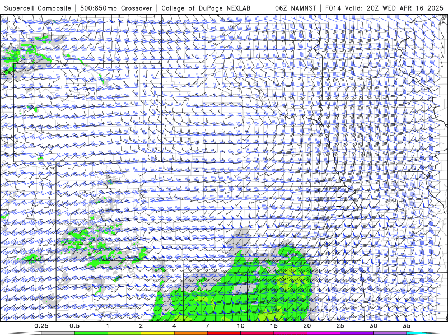Click the legend value 20
This screenshot has width=448, height=336.
(307, 326)
